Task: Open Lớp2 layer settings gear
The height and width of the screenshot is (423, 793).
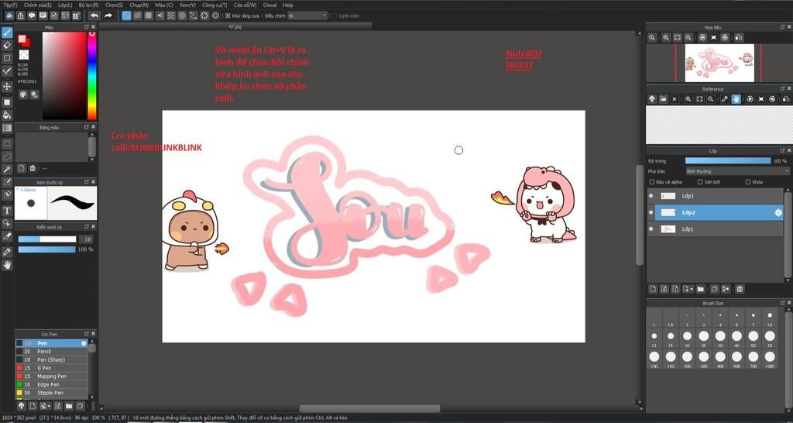Action: click(778, 213)
